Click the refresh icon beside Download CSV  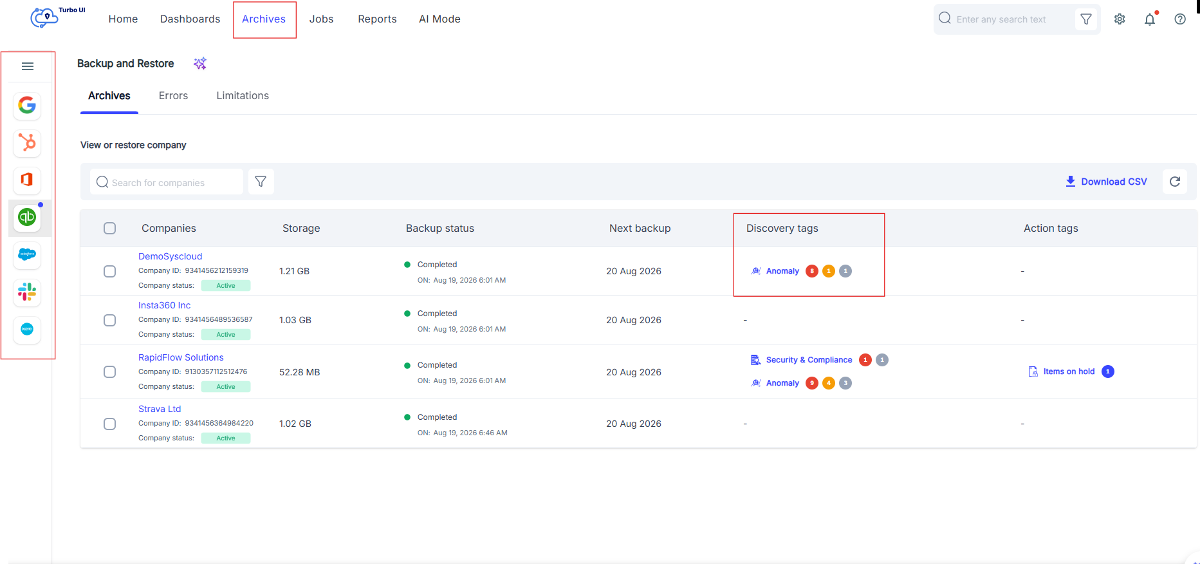[1175, 182]
